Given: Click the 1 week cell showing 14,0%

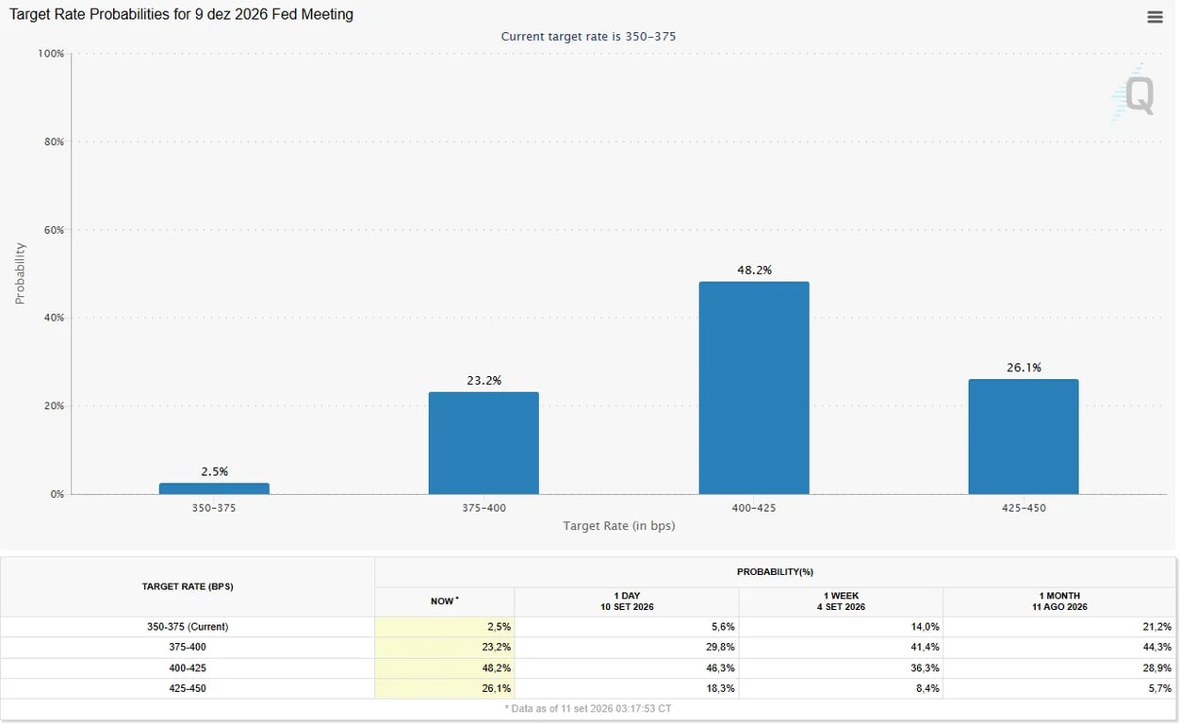Looking at the screenshot, I should pyautogui.click(x=841, y=627).
